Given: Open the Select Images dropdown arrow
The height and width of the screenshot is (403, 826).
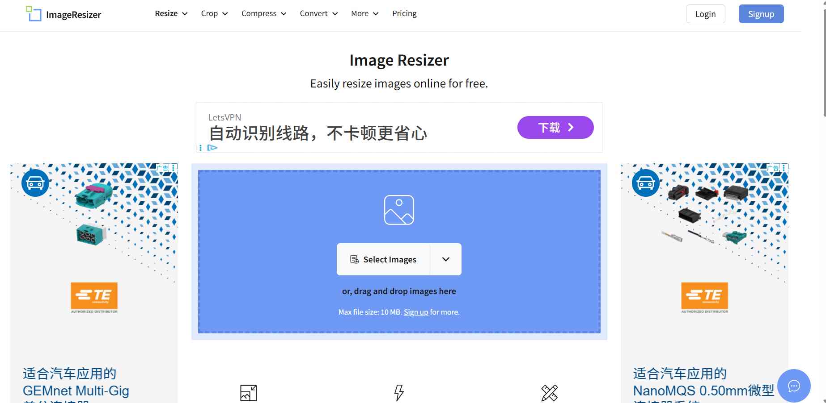Looking at the screenshot, I should point(445,259).
